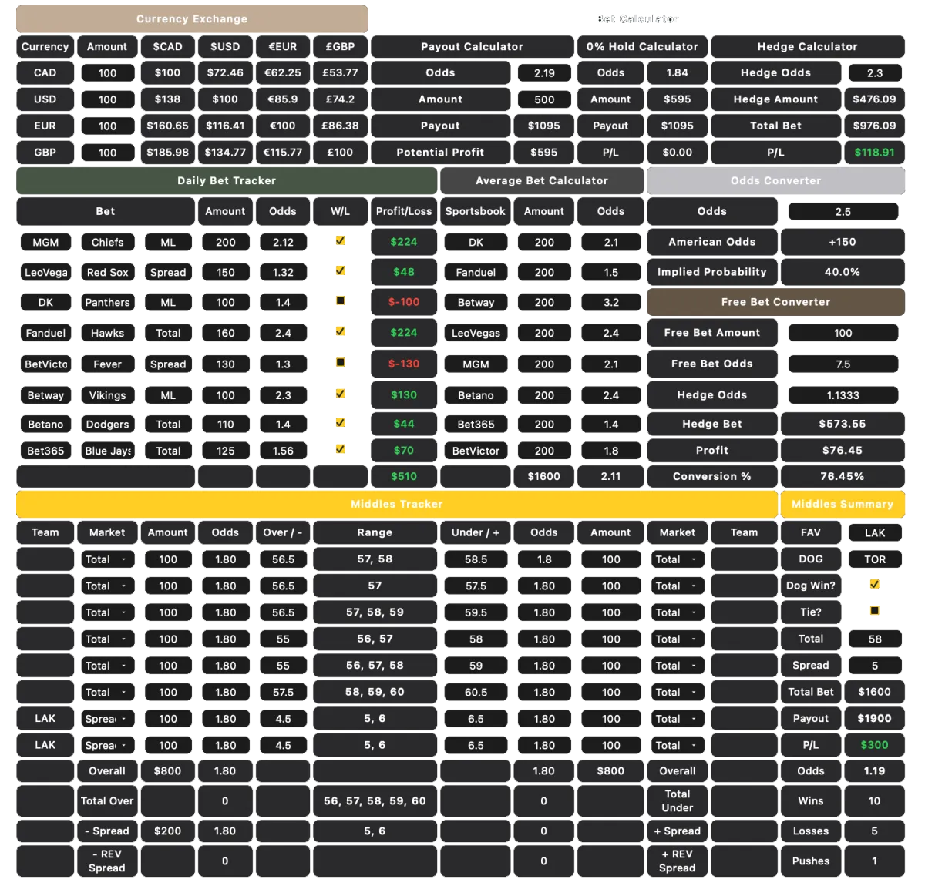Toggle the Dog Win? checkbox
Viewport: 925px width, 886px height.
point(875,585)
